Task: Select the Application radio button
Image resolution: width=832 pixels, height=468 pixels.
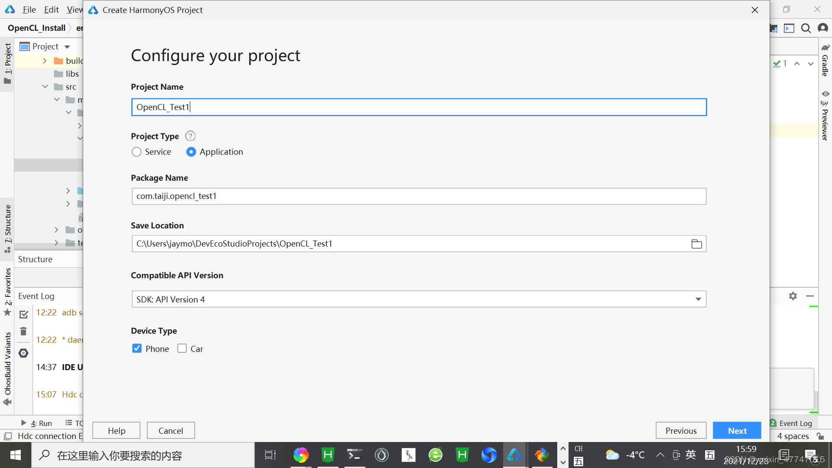Action: (191, 152)
